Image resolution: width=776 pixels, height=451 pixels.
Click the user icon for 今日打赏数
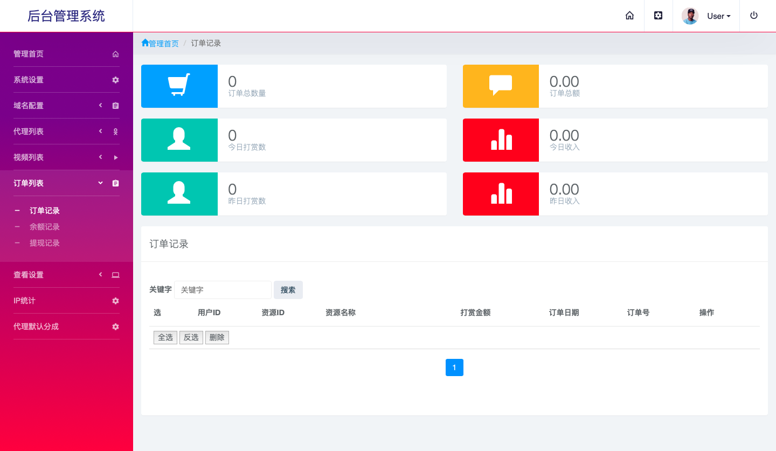coord(179,140)
